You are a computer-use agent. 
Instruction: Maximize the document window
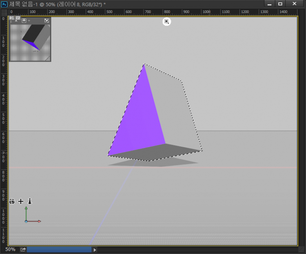point(280,4)
